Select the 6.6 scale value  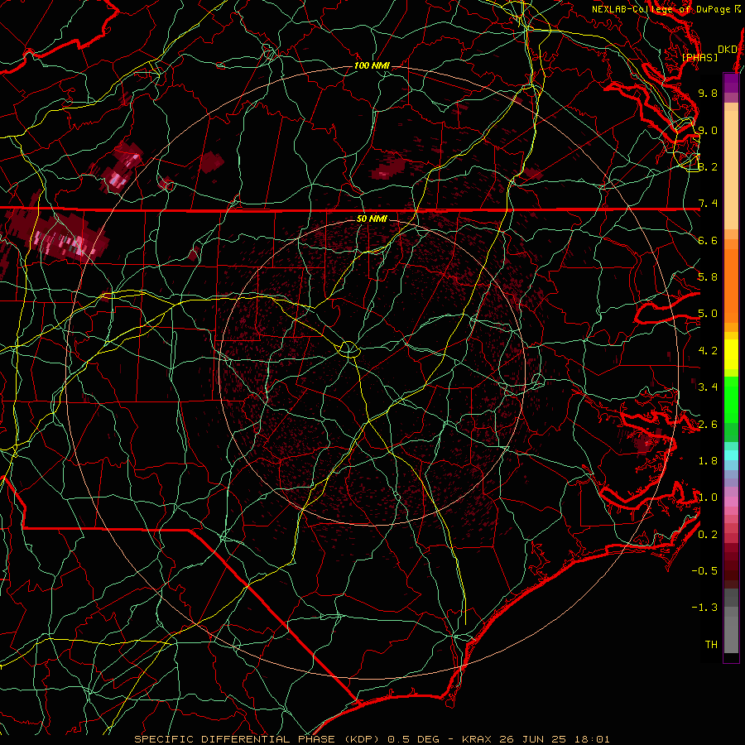point(708,240)
